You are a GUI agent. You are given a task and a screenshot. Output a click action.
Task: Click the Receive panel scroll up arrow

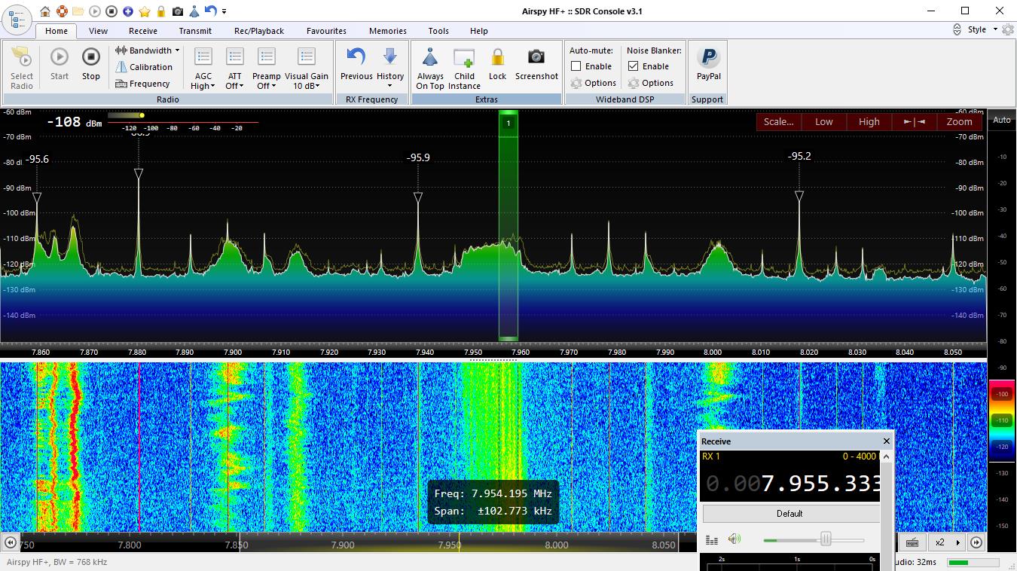pos(887,456)
